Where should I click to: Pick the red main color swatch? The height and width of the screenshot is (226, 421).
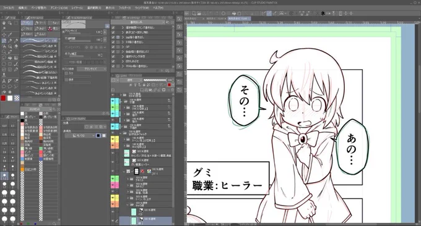3,98
